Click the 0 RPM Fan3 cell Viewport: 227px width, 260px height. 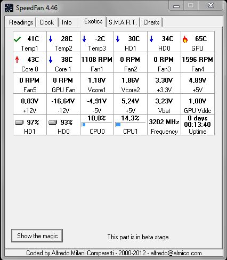click(164, 62)
